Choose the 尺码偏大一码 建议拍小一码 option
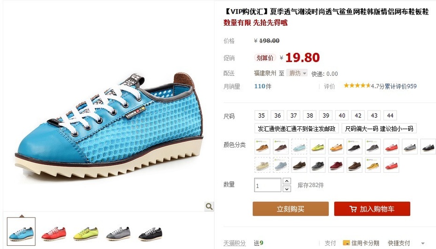436x249 pixels. pos(379,129)
